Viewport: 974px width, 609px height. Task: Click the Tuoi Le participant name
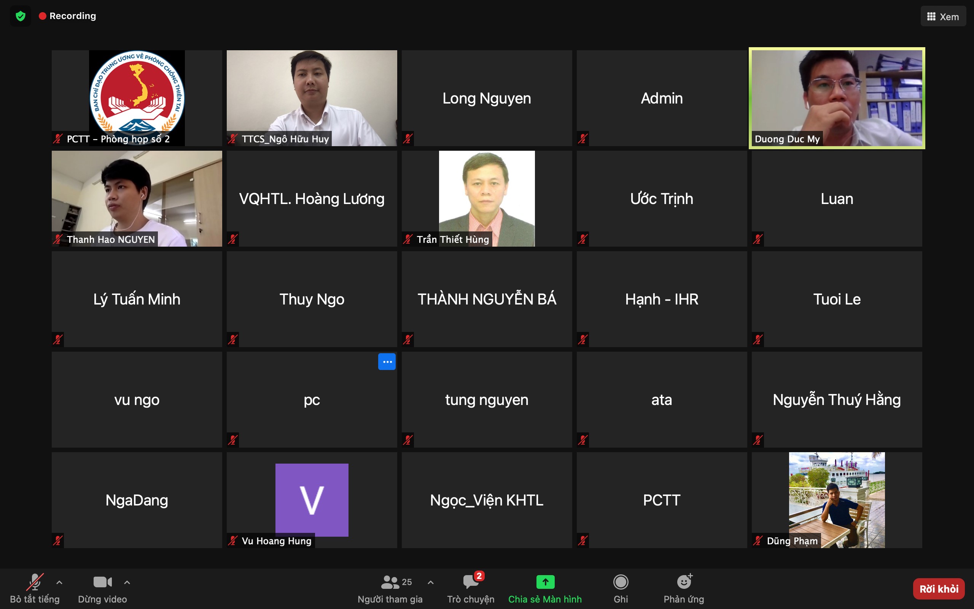click(x=837, y=299)
